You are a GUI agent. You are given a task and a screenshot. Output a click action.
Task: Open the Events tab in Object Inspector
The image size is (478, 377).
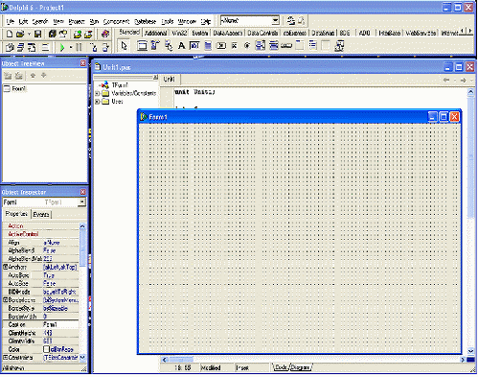tap(41, 214)
